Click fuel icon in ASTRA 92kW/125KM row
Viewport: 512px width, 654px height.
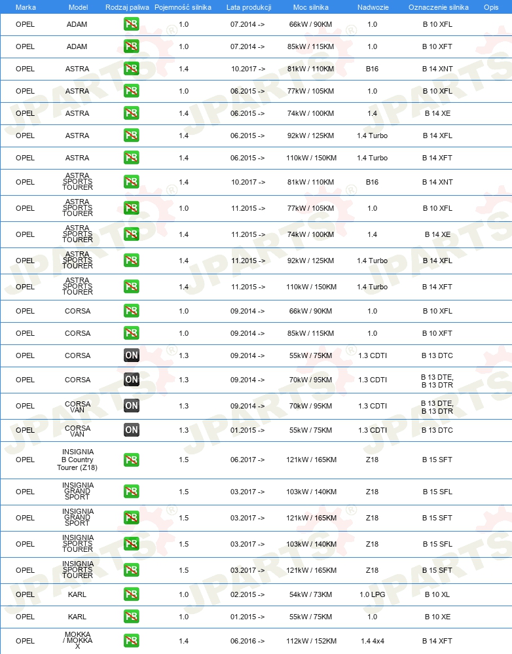(x=132, y=136)
